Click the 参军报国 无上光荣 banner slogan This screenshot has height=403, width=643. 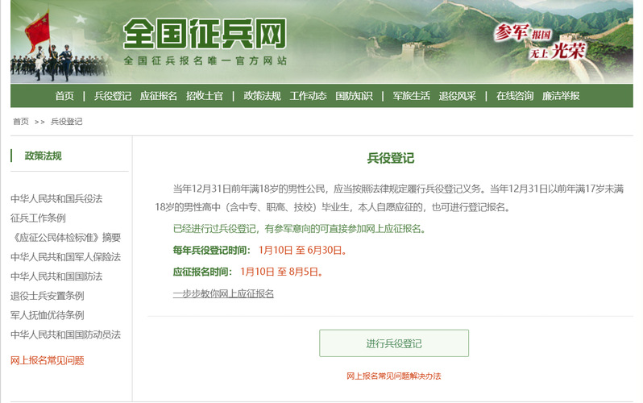(x=540, y=42)
